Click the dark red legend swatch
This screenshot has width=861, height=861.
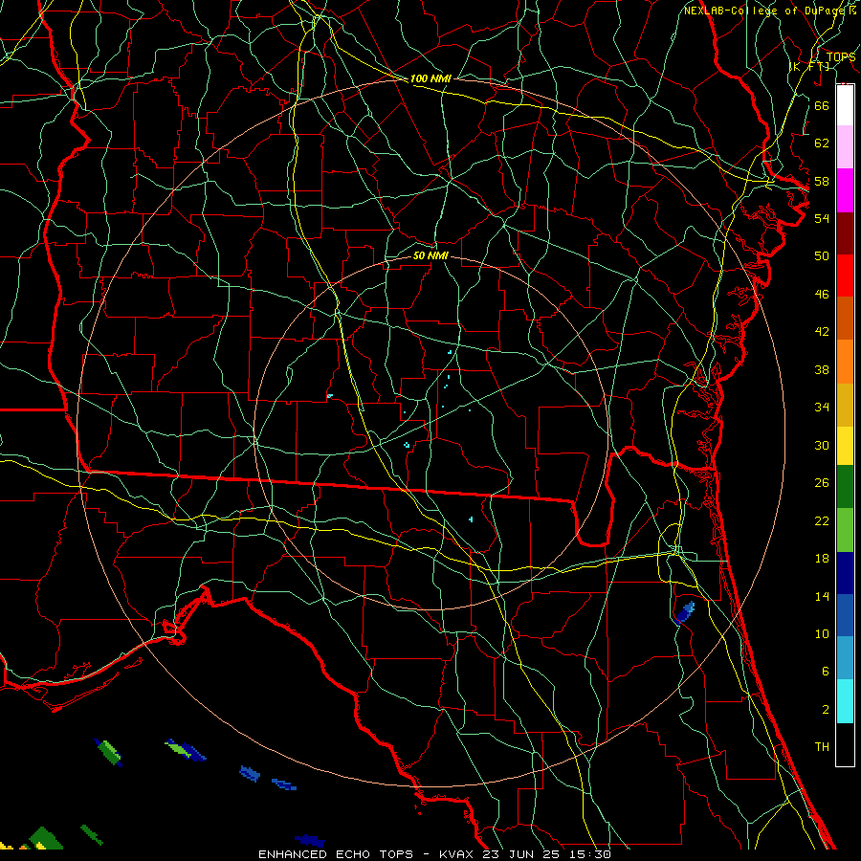pos(845,232)
